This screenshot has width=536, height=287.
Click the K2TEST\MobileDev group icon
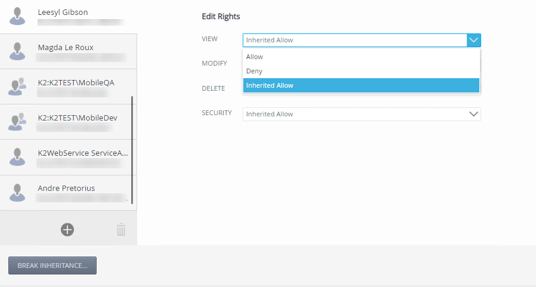pyautogui.click(x=18, y=122)
